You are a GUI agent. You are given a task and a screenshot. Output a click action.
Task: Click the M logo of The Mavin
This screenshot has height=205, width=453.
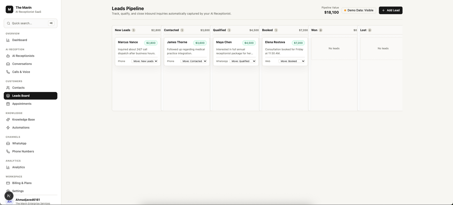(9, 9)
